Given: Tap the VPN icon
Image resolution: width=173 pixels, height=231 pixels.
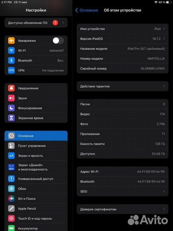Looking at the screenshot, I should [12, 71].
